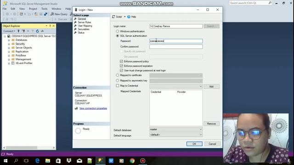Go to Status page
Viewport: 294px width, 165px height.
pos(81,33)
